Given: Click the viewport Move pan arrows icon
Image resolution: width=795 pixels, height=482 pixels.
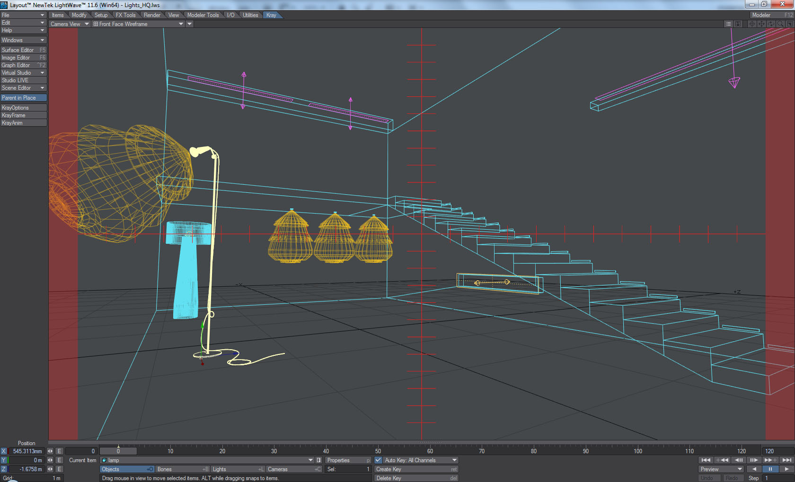Looking at the screenshot, I should click(x=761, y=24).
